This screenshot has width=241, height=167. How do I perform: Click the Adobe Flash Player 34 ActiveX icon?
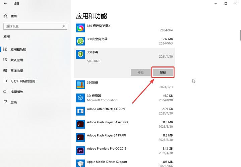(80, 124)
